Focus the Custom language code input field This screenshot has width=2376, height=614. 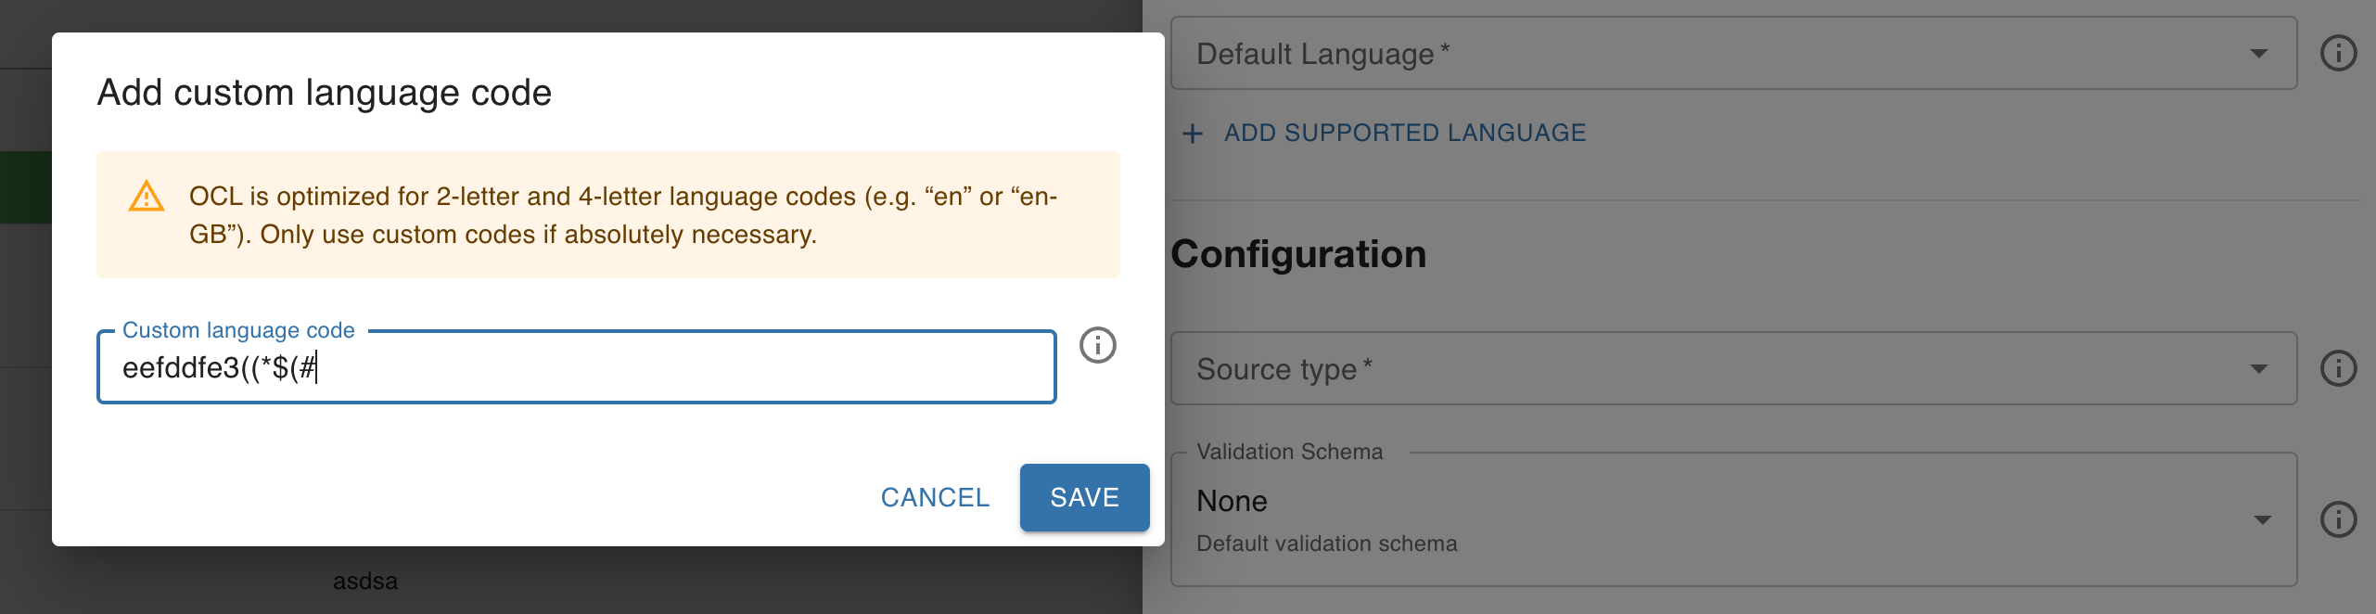(x=575, y=367)
